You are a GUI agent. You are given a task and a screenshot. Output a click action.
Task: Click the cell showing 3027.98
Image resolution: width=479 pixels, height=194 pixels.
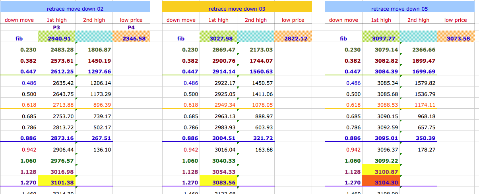(219, 37)
